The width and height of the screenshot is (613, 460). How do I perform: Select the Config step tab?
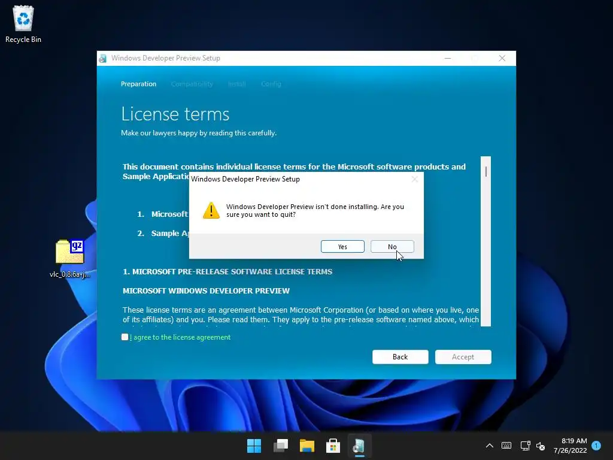271,84
